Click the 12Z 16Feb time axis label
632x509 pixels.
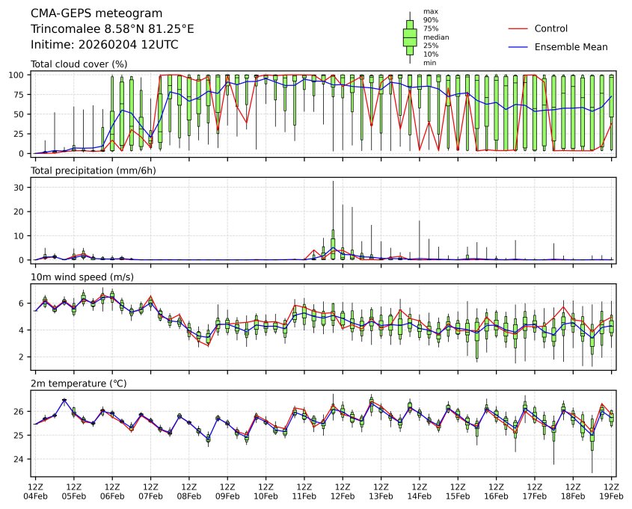496,491
